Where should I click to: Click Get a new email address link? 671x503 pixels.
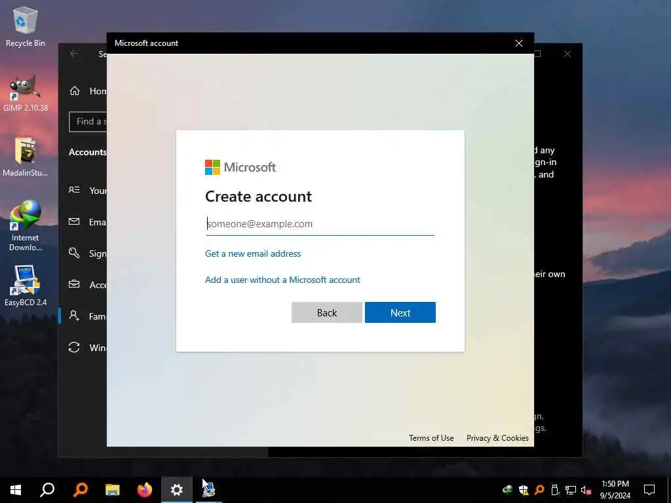coord(253,253)
